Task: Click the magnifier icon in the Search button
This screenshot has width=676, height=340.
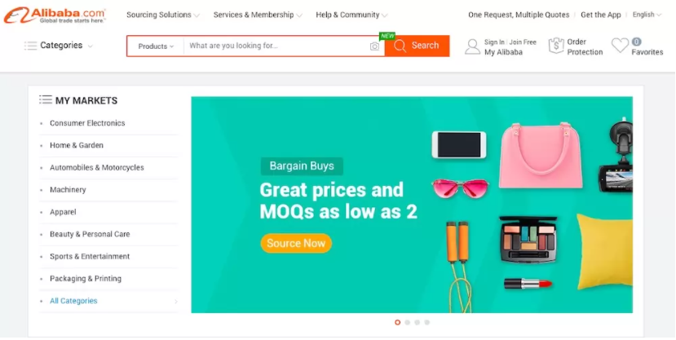Action: (x=400, y=46)
